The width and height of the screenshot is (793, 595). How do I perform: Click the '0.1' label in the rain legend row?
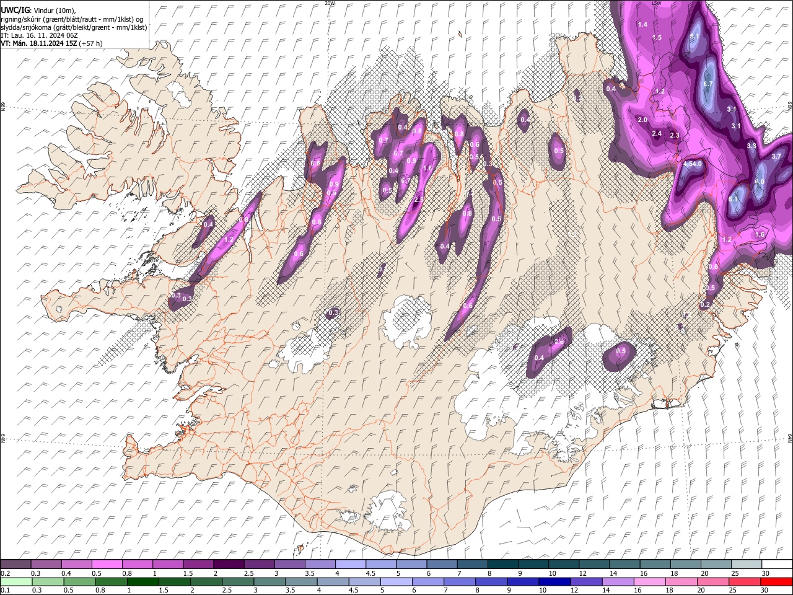point(5,591)
